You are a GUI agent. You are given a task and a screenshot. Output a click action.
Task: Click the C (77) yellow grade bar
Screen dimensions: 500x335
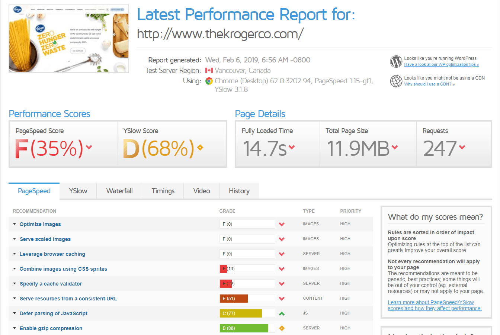click(247, 313)
